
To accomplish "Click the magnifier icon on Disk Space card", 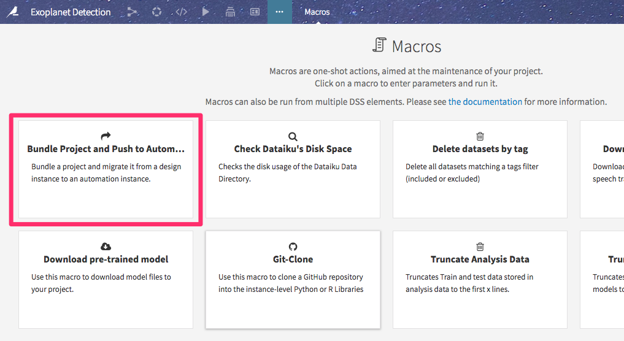I will [x=293, y=137].
